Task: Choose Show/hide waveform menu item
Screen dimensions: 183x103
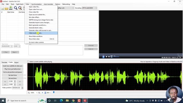Action: tap(41, 36)
